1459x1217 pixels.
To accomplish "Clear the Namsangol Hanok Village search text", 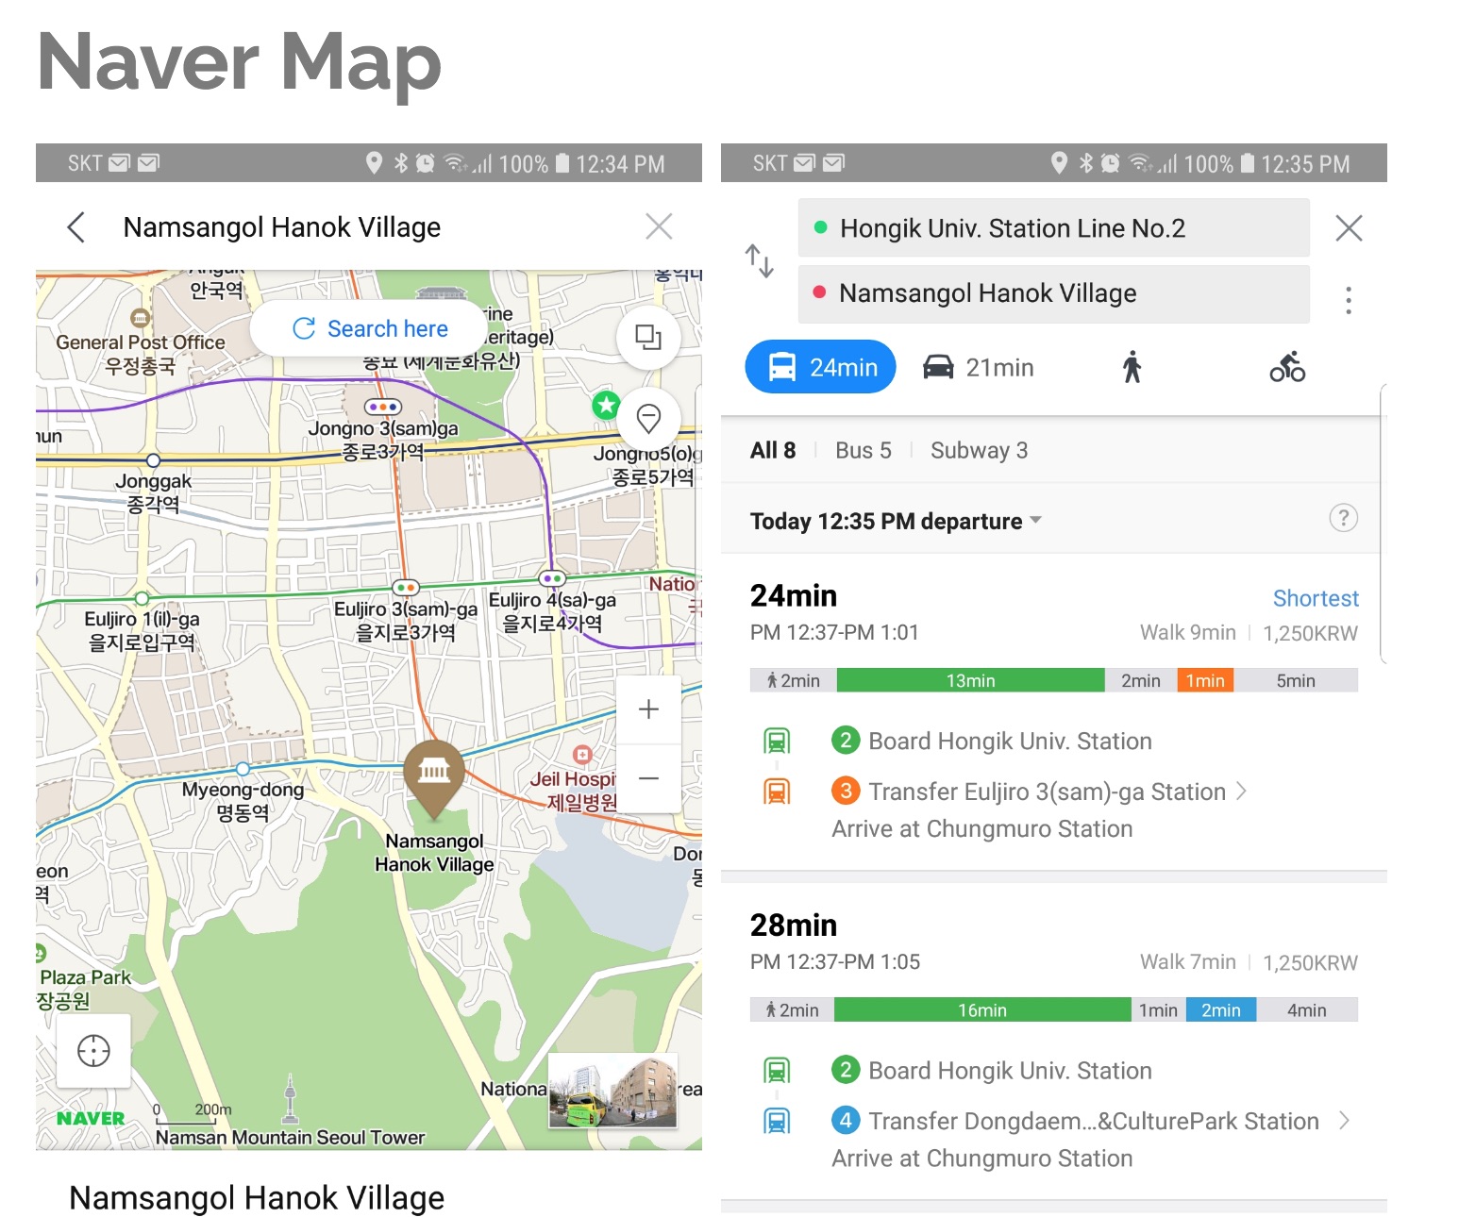I will pyautogui.click(x=659, y=226).
